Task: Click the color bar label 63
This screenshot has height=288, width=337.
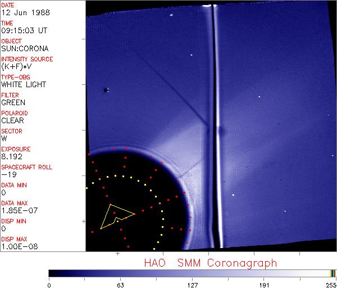Action: pyautogui.click(x=121, y=285)
